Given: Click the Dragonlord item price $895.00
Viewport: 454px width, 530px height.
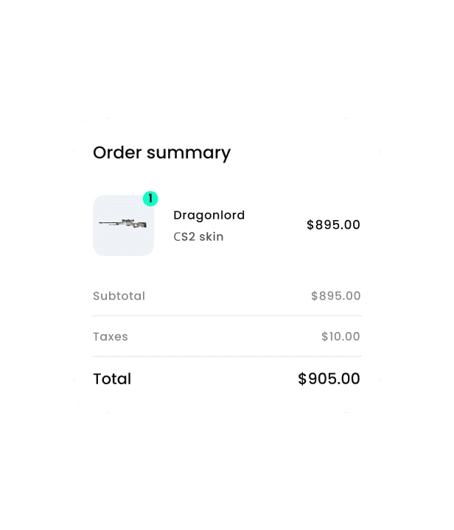Looking at the screenshot, I should tap(333, 225).
